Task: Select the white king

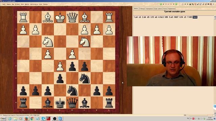Action: [60, 17]
